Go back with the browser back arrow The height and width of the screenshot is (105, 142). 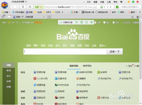coord(13,7)
